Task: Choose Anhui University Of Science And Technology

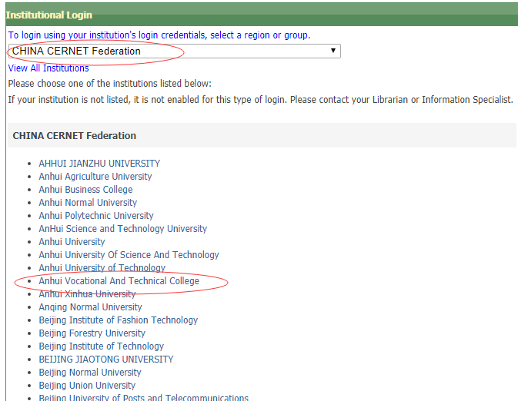Action: pos(129,255)
